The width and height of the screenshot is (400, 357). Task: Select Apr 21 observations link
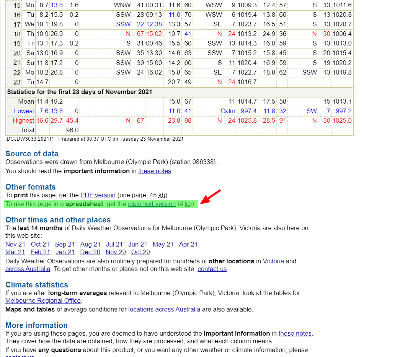[188, 245]
